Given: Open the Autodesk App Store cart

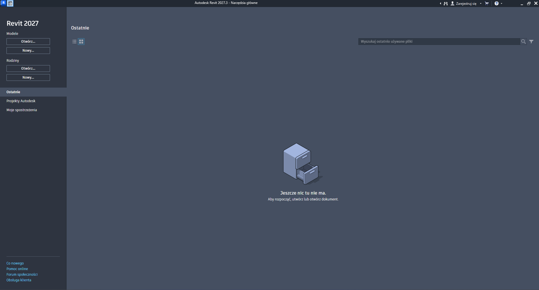Looking at the screenshot, I should pos(487,4).
